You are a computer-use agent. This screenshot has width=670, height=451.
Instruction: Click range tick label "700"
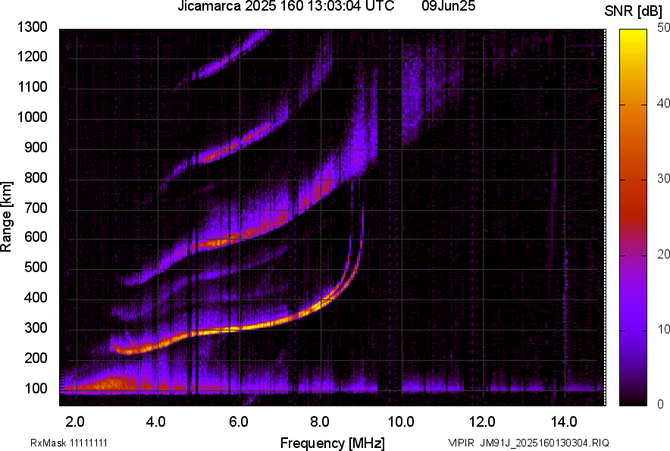tap(36, 208)
